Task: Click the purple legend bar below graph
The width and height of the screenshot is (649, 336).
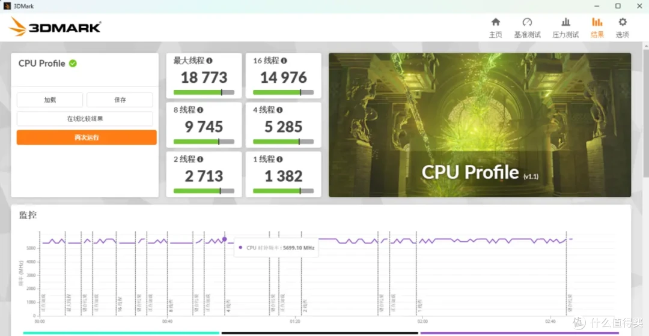Action: [519, 332]
